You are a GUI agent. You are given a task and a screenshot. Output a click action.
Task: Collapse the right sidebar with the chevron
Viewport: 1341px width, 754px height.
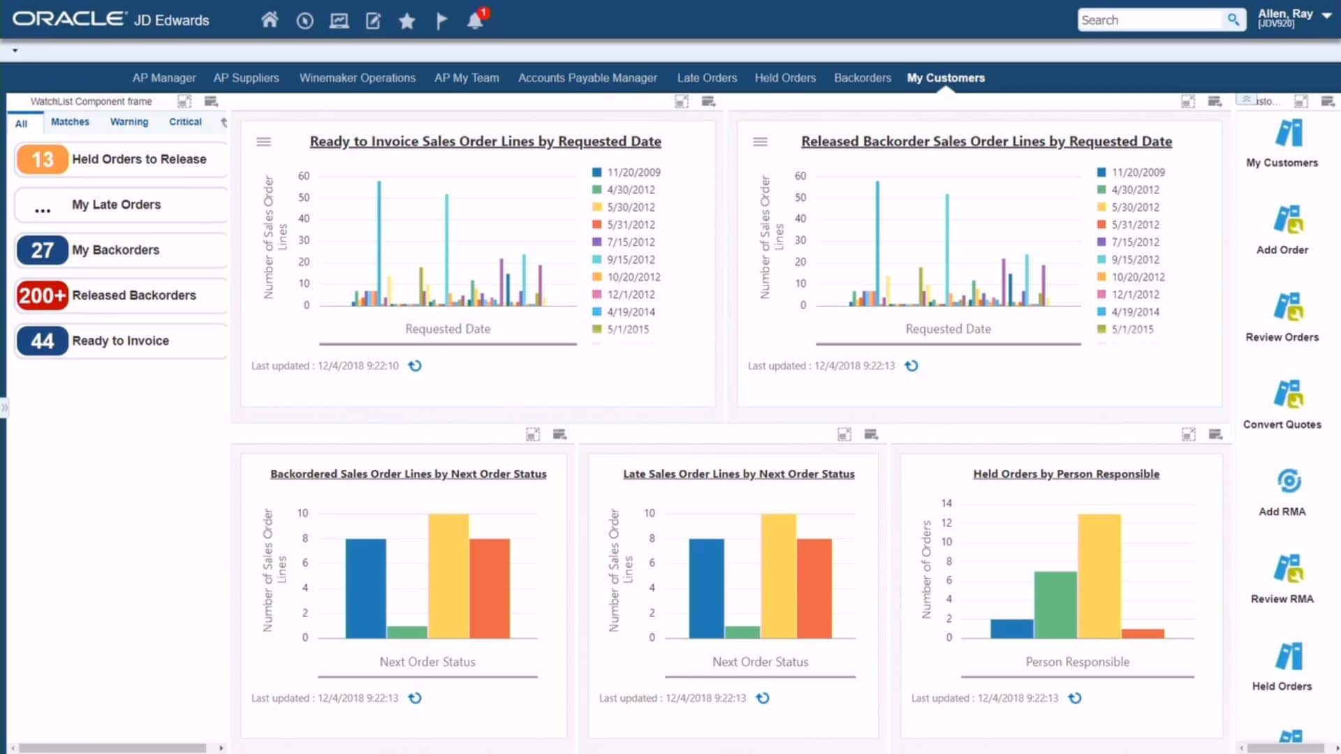click(1245, 100)
